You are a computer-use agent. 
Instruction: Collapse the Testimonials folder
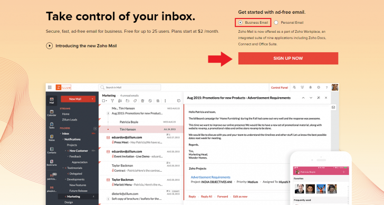(63, 168)
